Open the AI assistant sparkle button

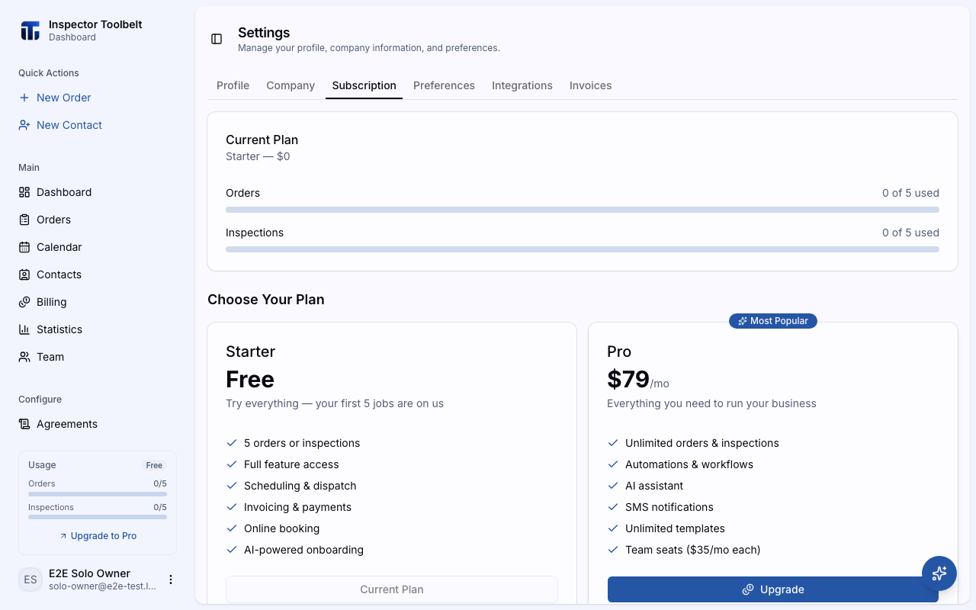coord(939,573)
